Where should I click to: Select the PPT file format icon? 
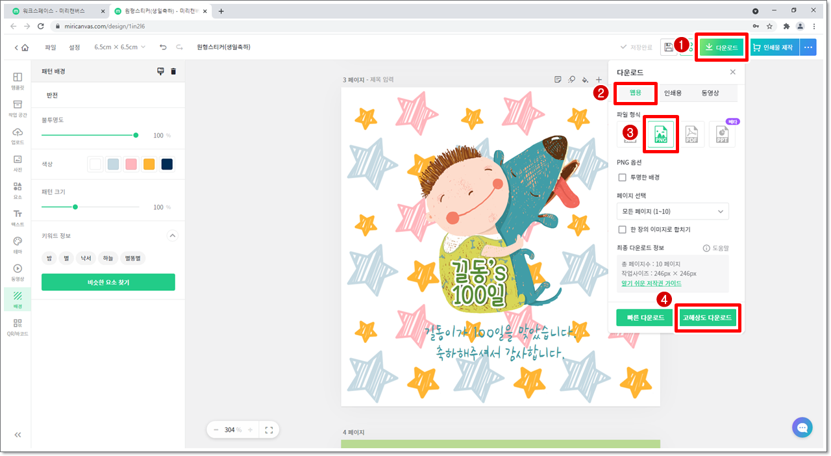(x=722, y=133)
